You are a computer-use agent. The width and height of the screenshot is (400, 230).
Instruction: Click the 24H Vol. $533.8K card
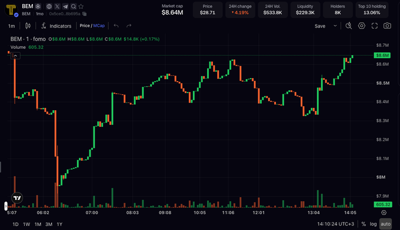272,9
